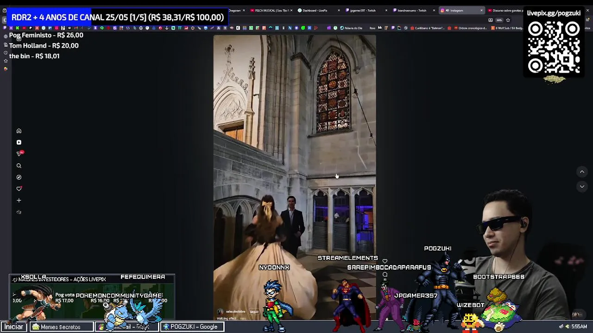Open browser side panel bookmarks star icon
This screenshot has height=333, width=593.
pos(6,61)
